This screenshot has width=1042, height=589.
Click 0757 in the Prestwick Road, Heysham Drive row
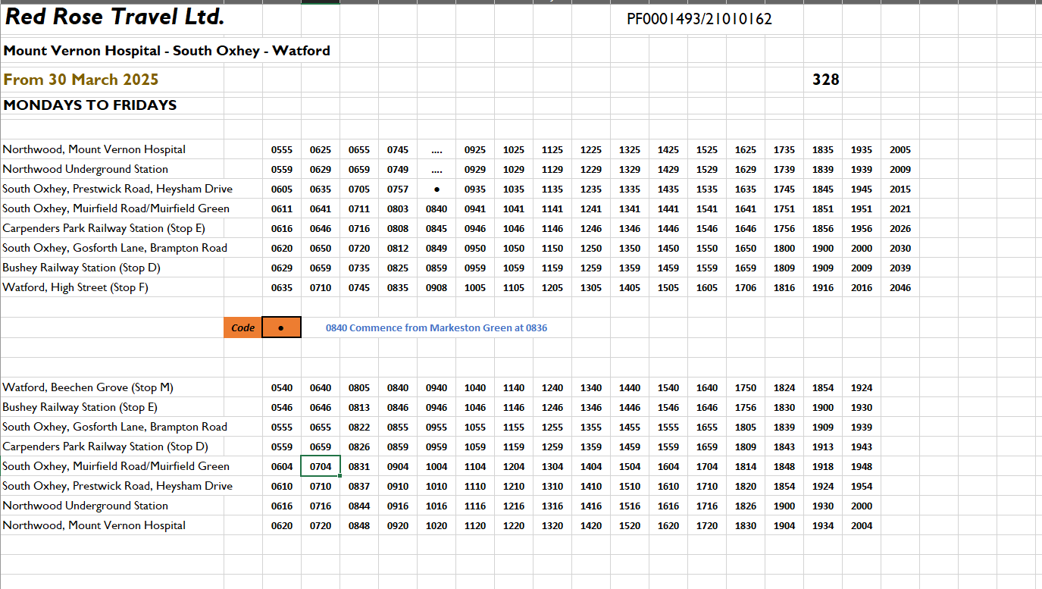398,190
